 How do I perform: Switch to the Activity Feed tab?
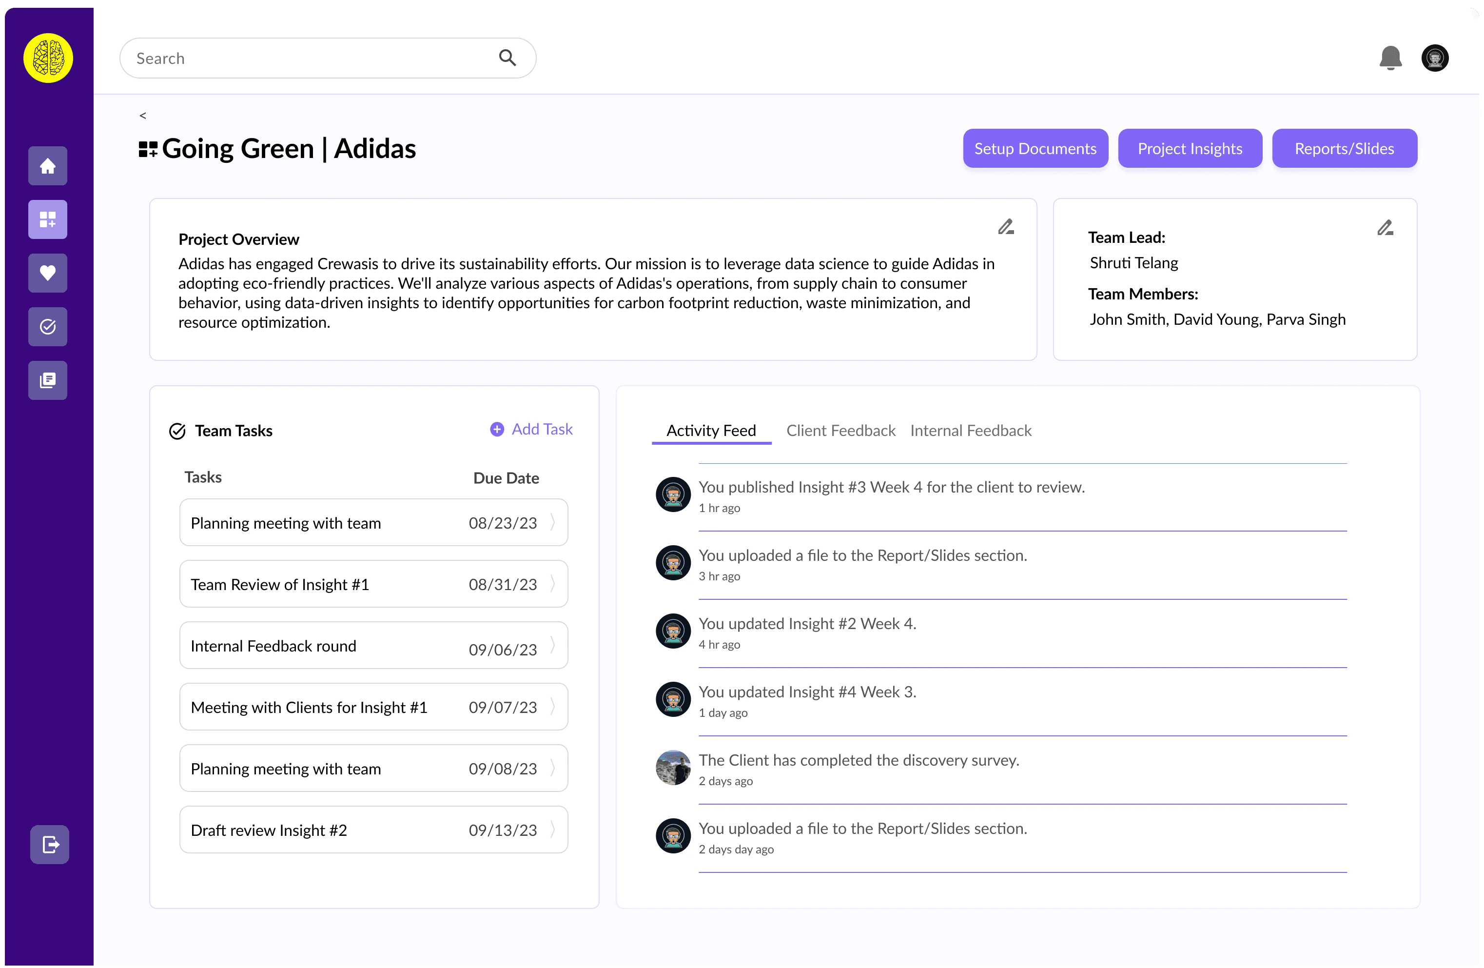[711, 431]
